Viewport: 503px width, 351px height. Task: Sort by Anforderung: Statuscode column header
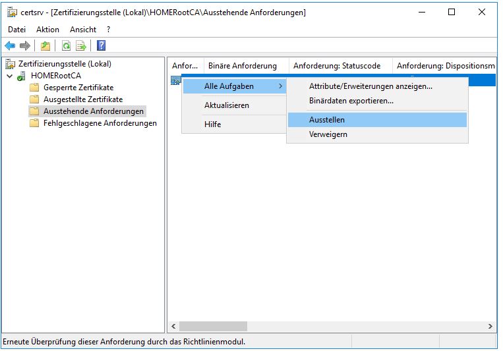point(338,66)
